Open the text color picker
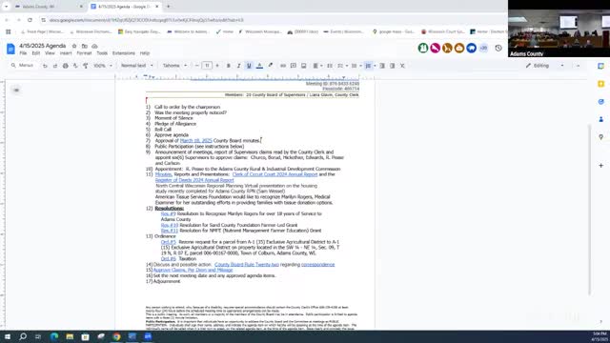The image size is (610, 343). click(259, 66)
